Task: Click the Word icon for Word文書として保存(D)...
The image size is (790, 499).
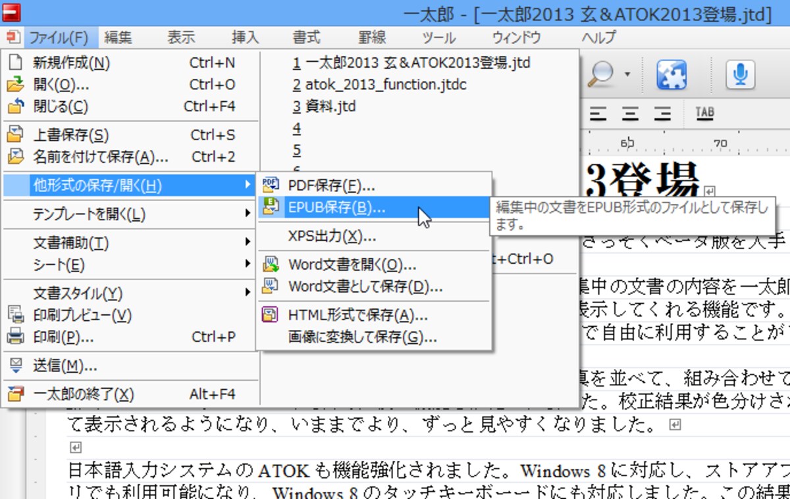Action: 271,287
